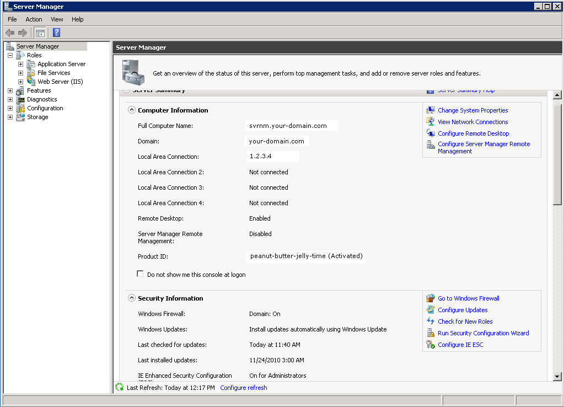The image size is (564, 407).
Task: Click Configure Remote Desktop link
Action: [474, 133]
